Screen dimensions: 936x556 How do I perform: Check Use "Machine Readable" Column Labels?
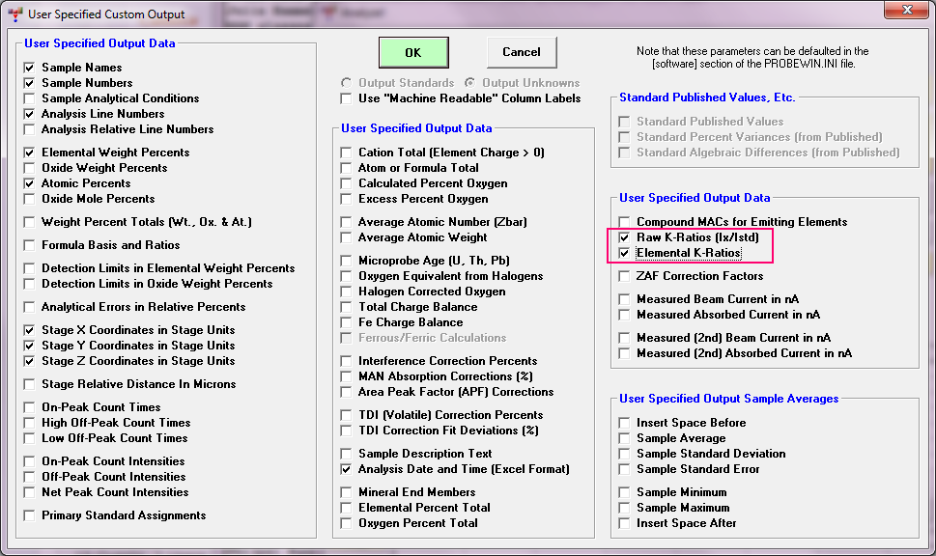[x=348, y=98]
